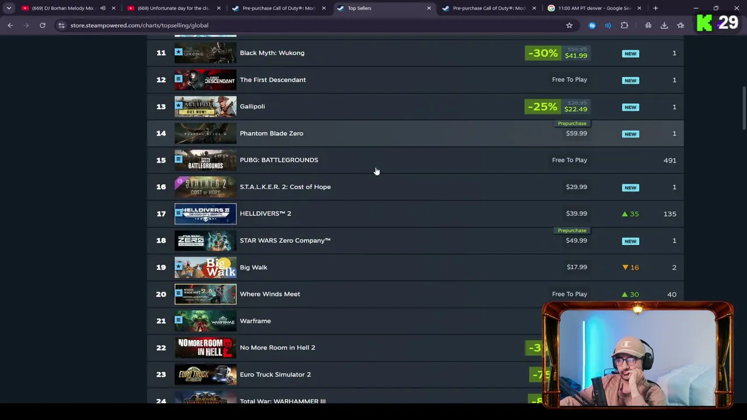
Task: Click the No More Room in Hell 2 capsule
Action: 205,348
